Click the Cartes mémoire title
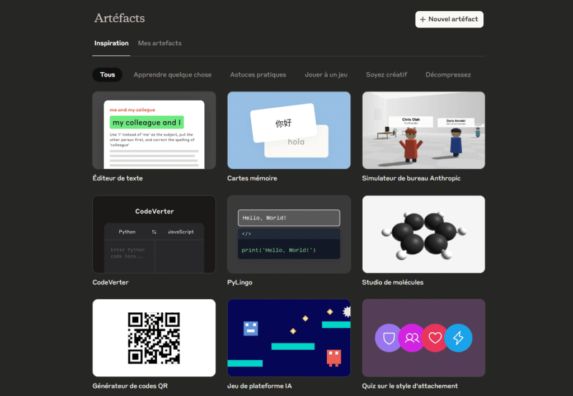 252,178
